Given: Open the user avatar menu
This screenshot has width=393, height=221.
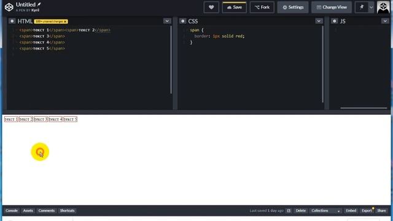Looking at the screenshot, I should (383, 7).
